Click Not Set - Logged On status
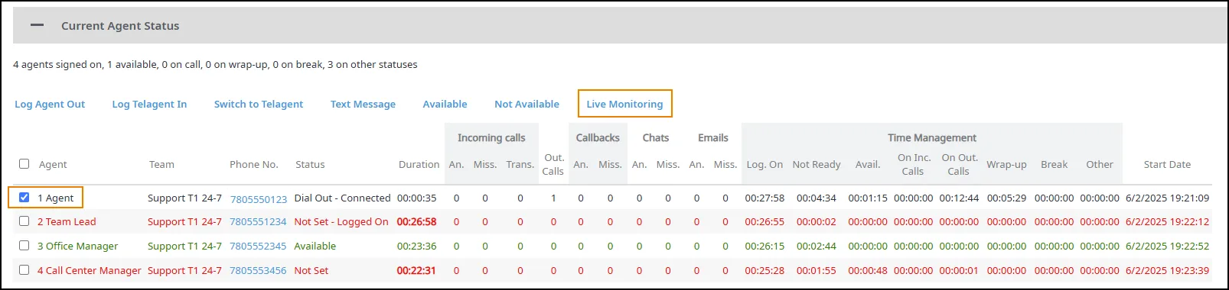Viewport: 1229px width, 290px height. [341, 222]
